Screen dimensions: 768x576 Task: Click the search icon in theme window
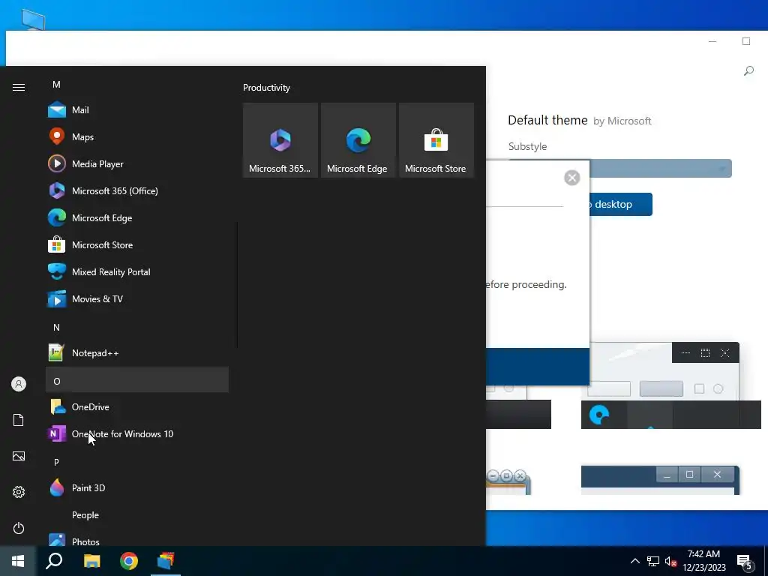point(748,71)
